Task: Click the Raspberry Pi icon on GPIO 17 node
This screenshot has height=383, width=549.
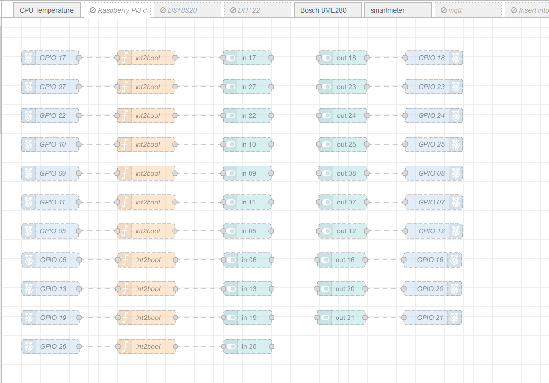Action: tap(28, 58)
